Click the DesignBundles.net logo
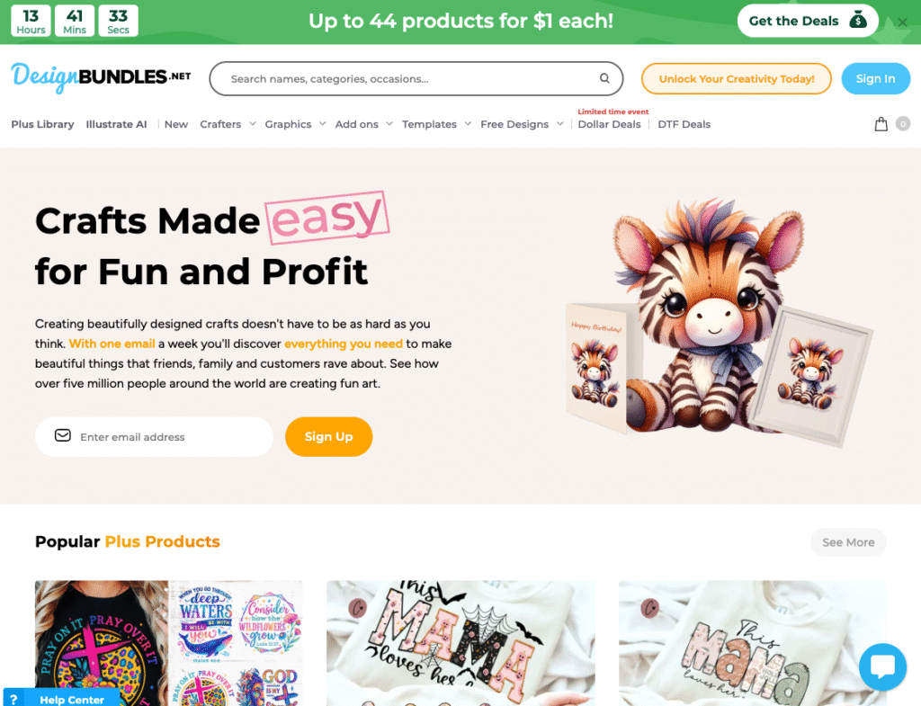 (101, 77)
